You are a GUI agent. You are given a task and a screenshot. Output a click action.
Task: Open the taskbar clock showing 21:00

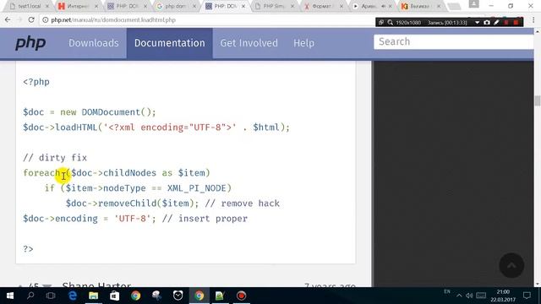tap(503, 296)
